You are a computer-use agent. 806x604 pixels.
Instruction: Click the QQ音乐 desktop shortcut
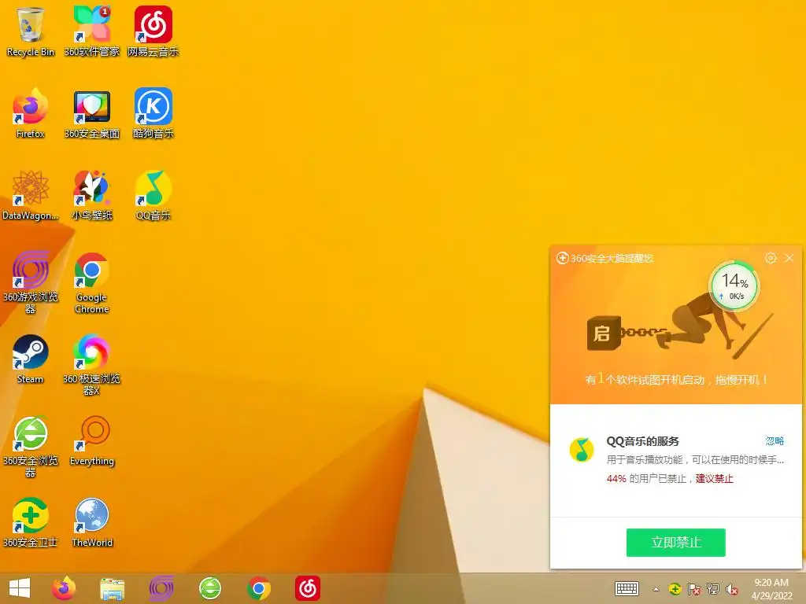(153, 195)
